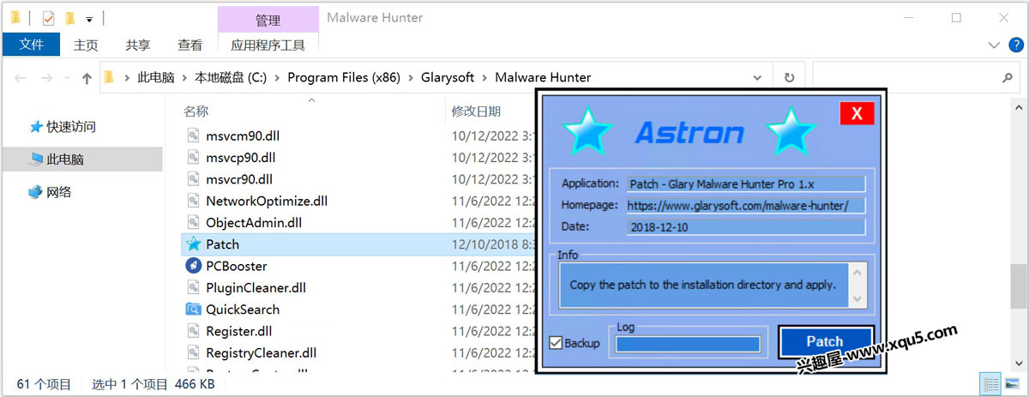Viewport: 1029px width, 397px height.
Task: Select file msvcm90.dll
Action: tap(243, 135)
